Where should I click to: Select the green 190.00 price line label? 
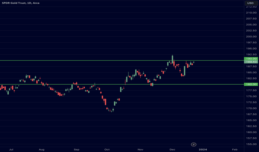pos(251,59)
